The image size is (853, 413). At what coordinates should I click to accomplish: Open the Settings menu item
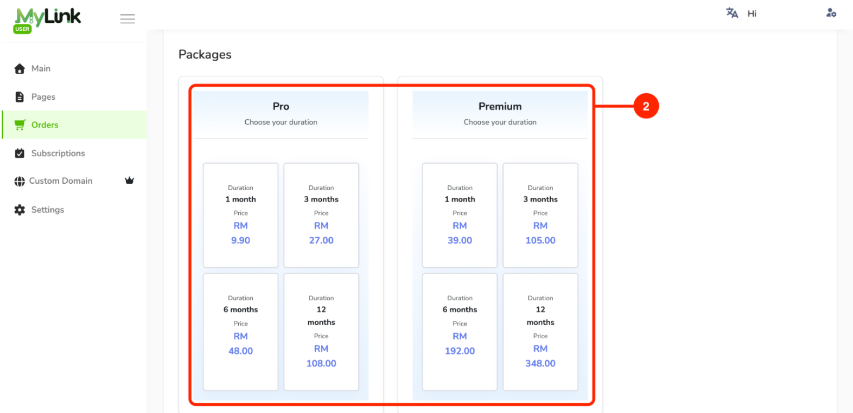74,210
